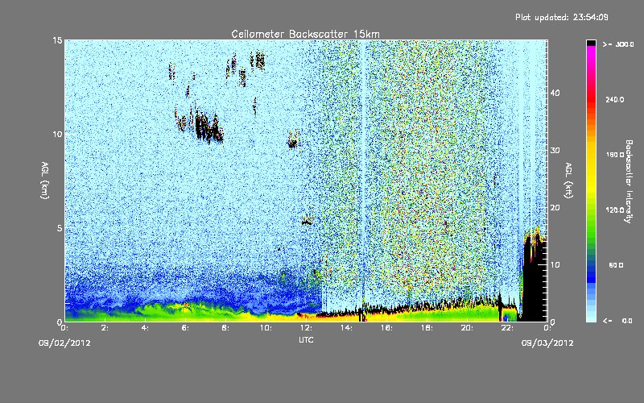The height and width of the screenshot is (403, 644).
Task: Click the '10' kft tick on right axis
Action: [x=555, y=264]
